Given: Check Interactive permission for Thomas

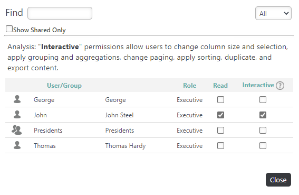Looking at the screenshot, I should [263, 146].
